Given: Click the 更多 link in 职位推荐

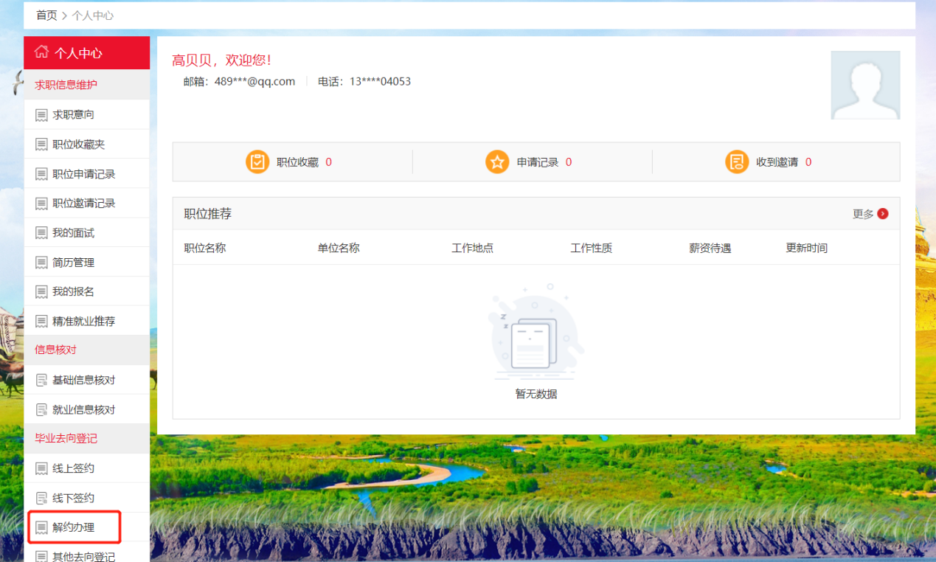Looking at the screenshot, I should coord(863,214).
